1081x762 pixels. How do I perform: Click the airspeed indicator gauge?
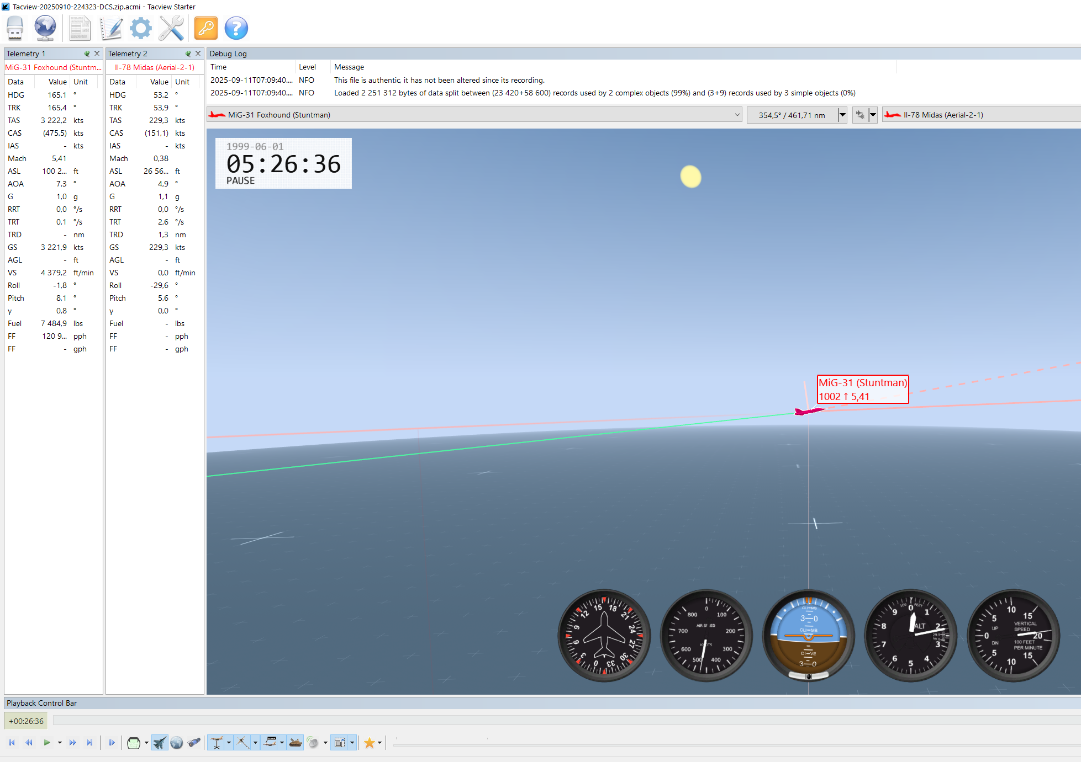click(x=706, y=636)
